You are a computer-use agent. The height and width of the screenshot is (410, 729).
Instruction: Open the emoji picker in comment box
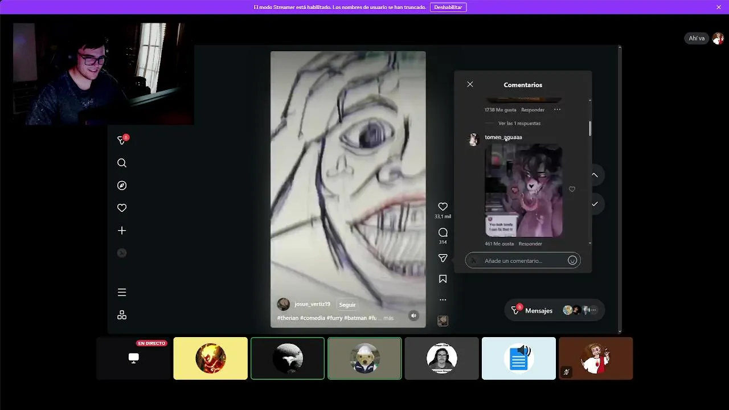point(572,260)
